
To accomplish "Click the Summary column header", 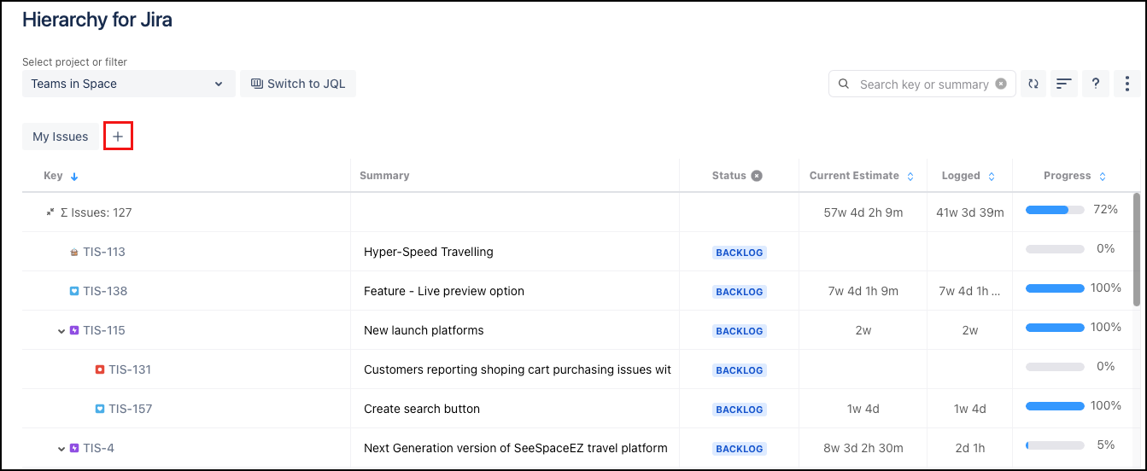I will point(384,176).
